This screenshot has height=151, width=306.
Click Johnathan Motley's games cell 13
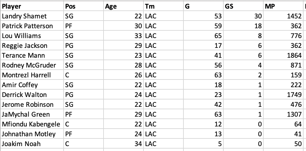coord(203,134)
